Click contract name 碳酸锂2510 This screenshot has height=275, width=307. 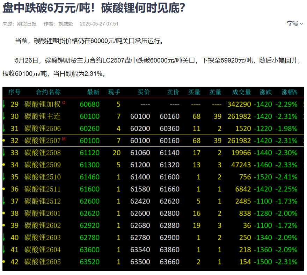(x=42, y=177)
